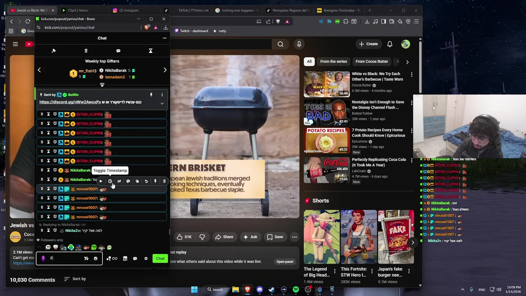Open Brave Shields icon in YouTube window
Image resolution: width=526 pixels, height=296 pixels.
(x=278, y=21)
